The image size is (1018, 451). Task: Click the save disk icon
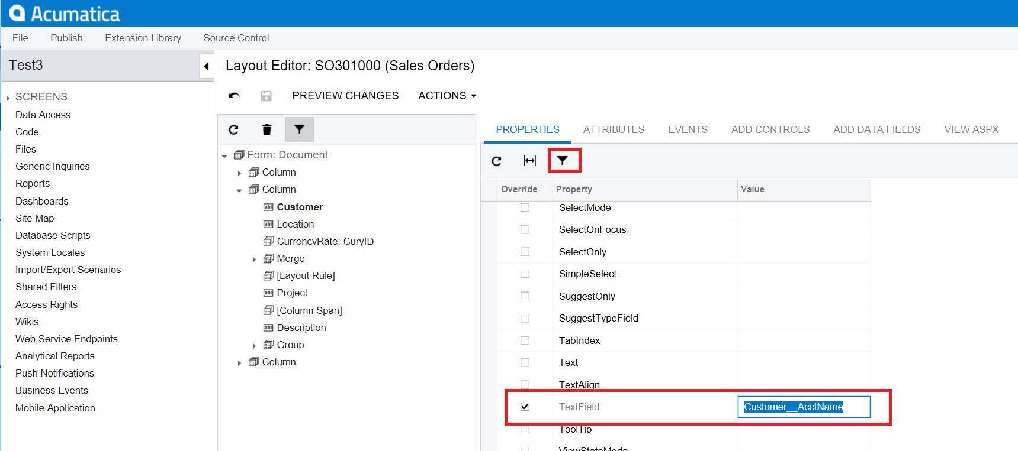[266, 96]
